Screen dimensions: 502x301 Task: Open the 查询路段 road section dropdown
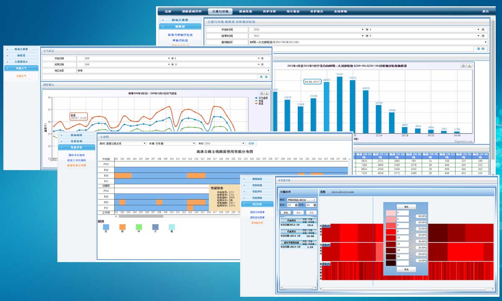point(368,42)
